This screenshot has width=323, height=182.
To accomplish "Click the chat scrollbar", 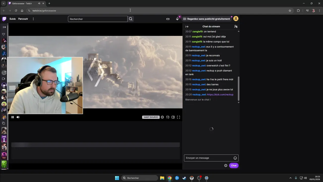I will [x=238, y=88].
